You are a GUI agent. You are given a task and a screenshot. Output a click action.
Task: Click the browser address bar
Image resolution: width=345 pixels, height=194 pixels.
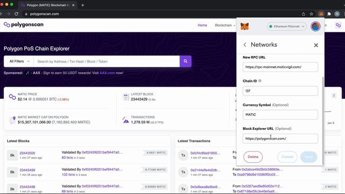pos(163,14)
